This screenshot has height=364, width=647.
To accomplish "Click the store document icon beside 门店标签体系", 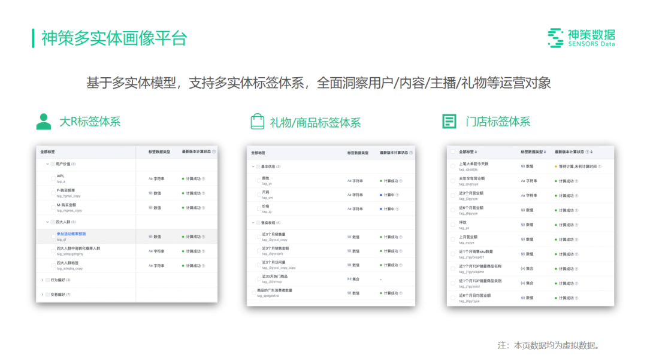I will click(x=449, y=121).
